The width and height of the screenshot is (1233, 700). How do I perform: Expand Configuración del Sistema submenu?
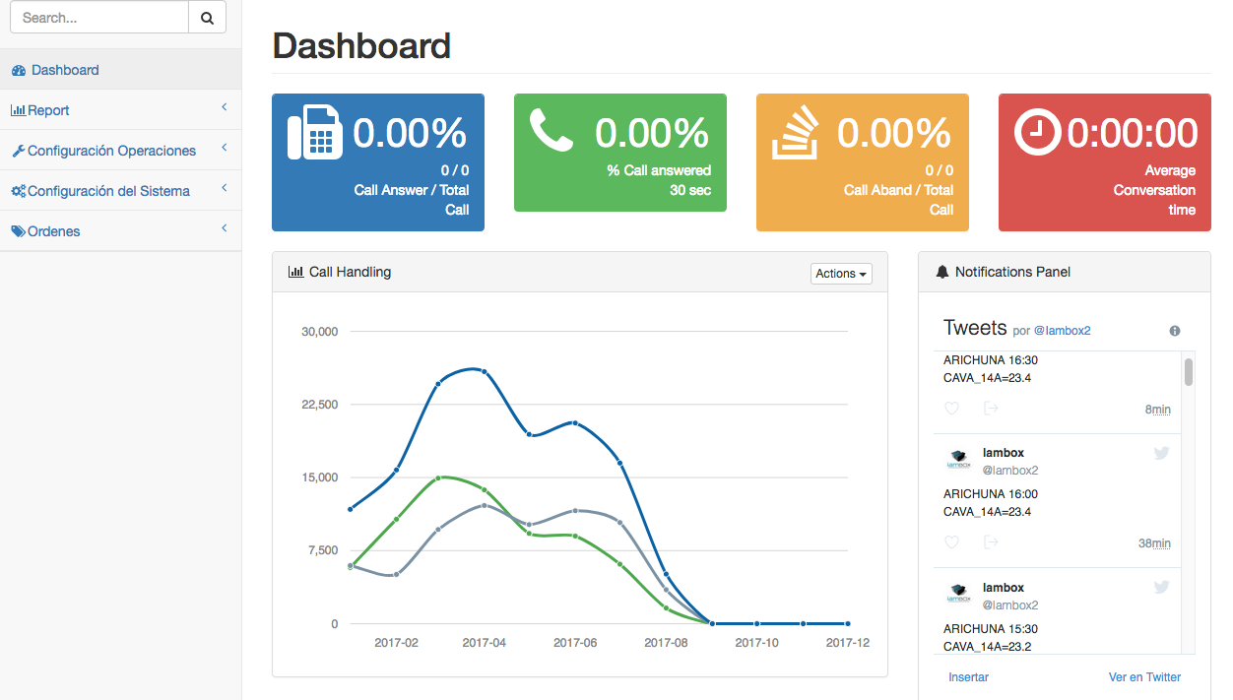(120, 191)
